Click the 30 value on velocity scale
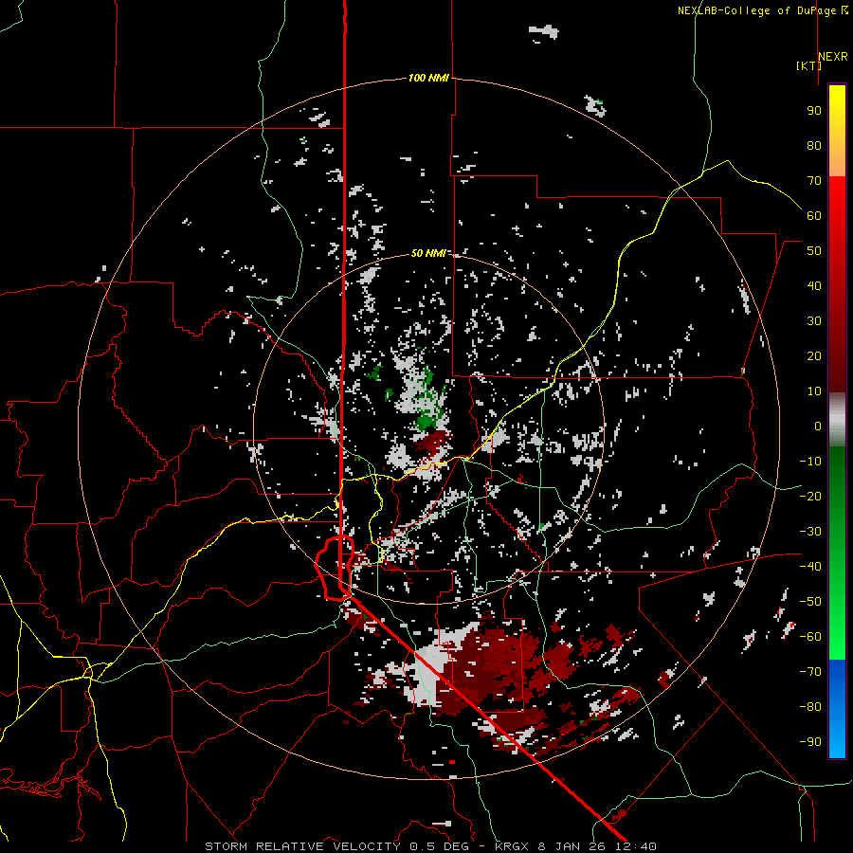 814,321
